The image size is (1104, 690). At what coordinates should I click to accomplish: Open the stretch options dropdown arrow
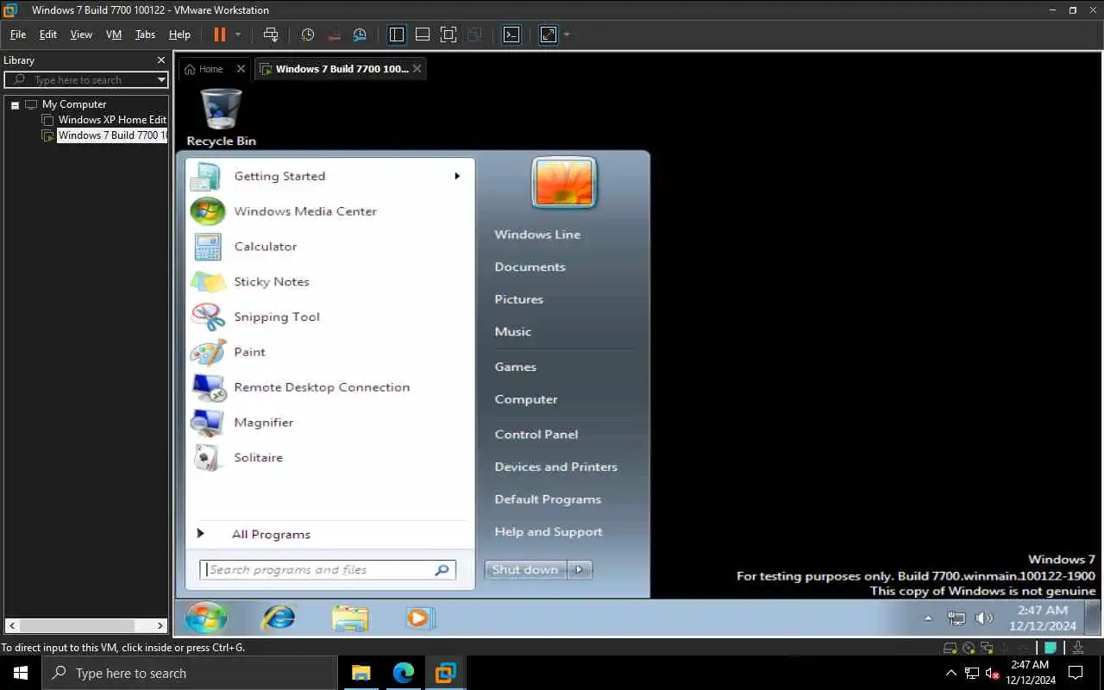pos(567,34)
